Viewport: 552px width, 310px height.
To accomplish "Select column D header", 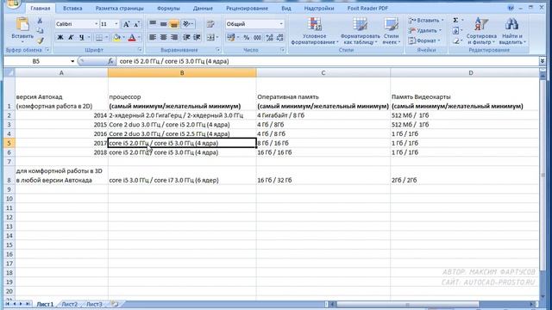I will coord(471,72).
